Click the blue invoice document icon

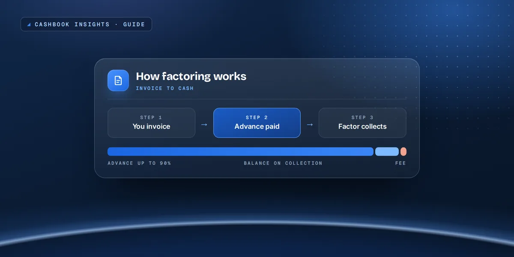pyautogui.click(x=118, y=81)
